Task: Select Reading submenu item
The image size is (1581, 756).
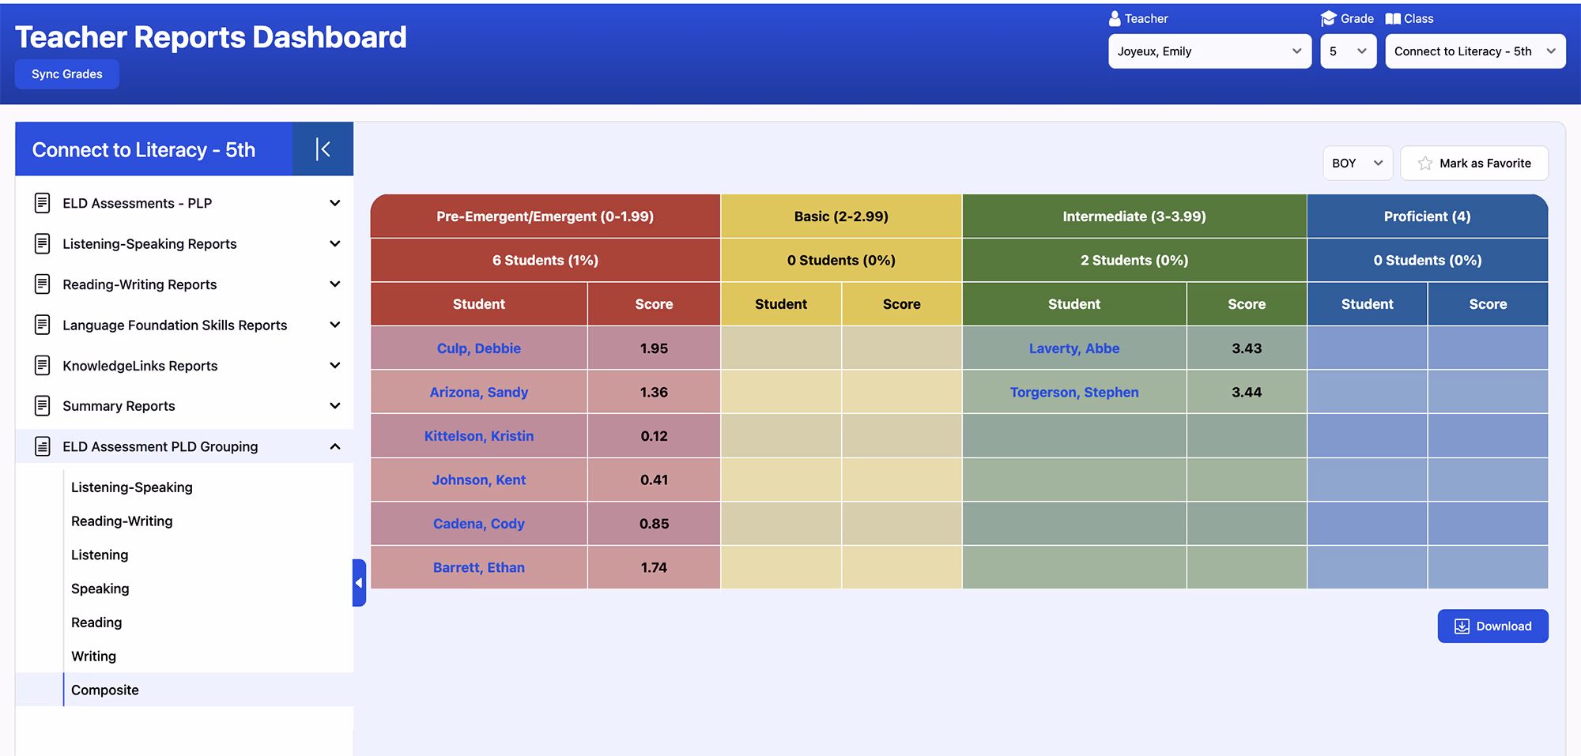Action: point(96,622)
